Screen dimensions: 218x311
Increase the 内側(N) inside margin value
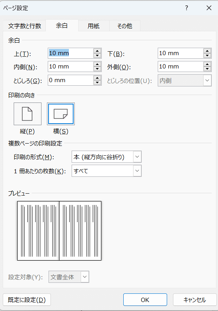pyautogui.click(x=97, y=64)
